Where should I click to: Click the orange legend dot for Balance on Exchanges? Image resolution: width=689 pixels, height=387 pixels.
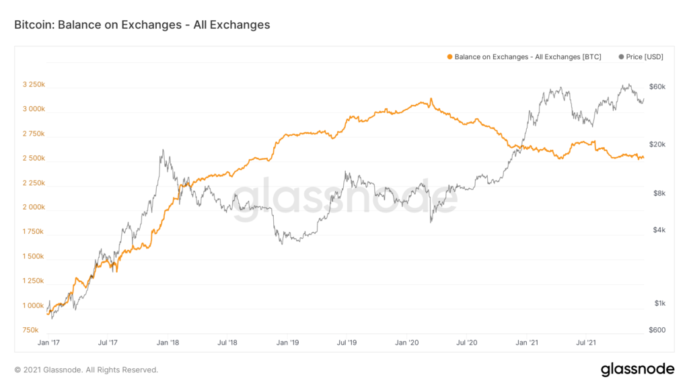(x=449, y=57)
